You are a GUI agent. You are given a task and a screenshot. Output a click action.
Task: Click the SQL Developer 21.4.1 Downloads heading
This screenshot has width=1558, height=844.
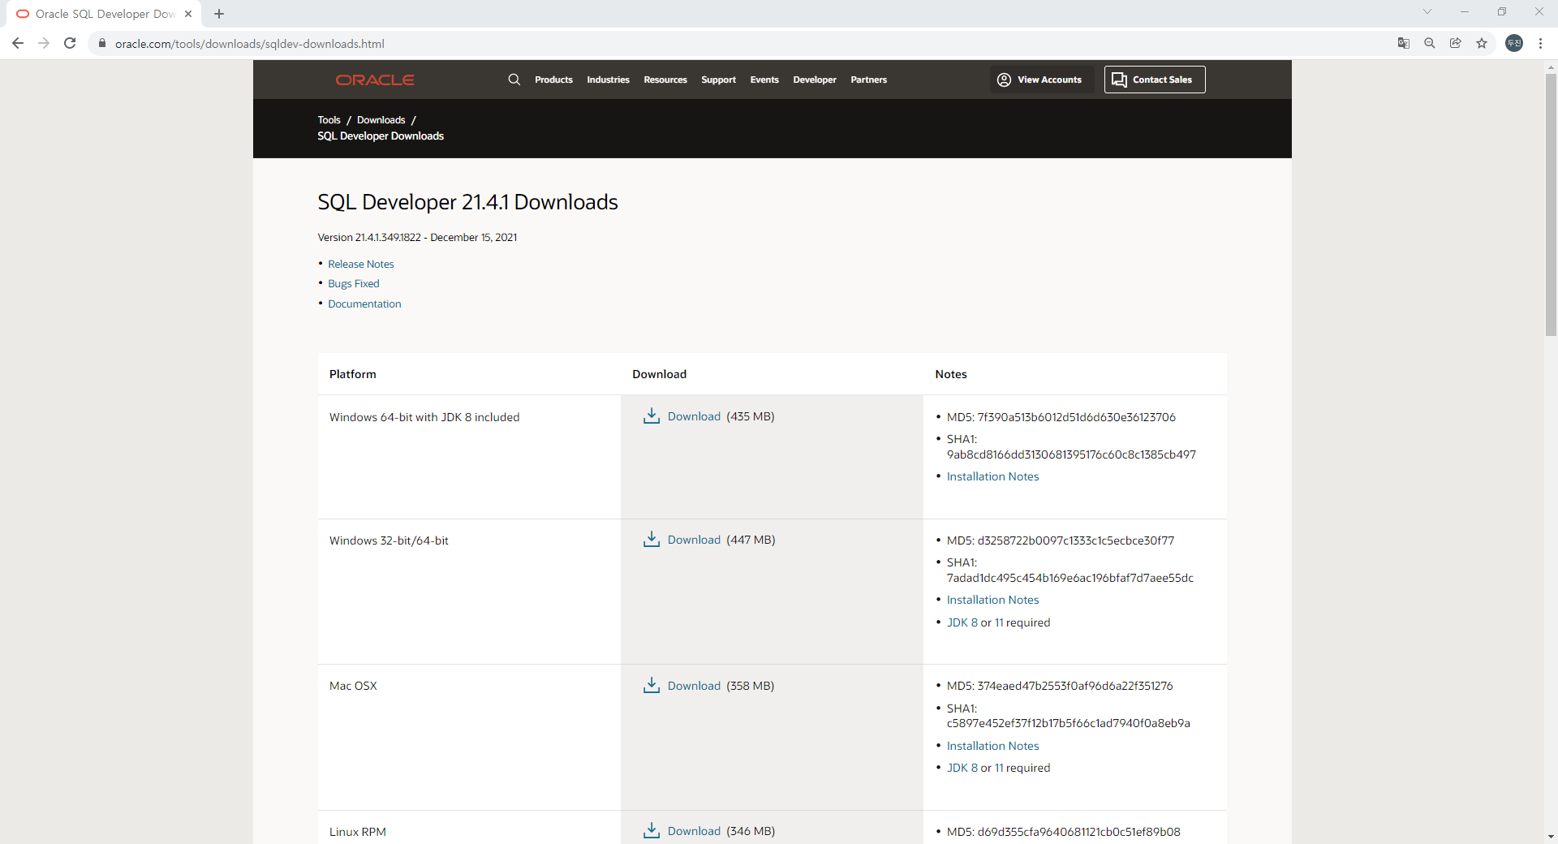click(467, 202)
